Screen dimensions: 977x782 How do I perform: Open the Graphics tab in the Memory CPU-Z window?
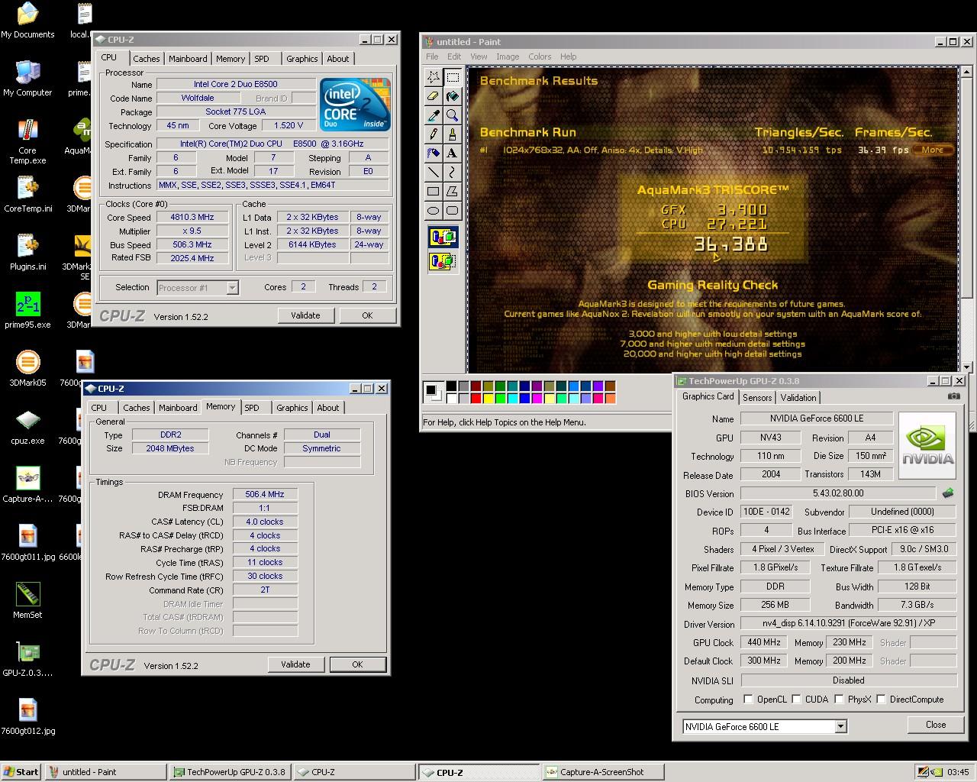tap(292, 408)
